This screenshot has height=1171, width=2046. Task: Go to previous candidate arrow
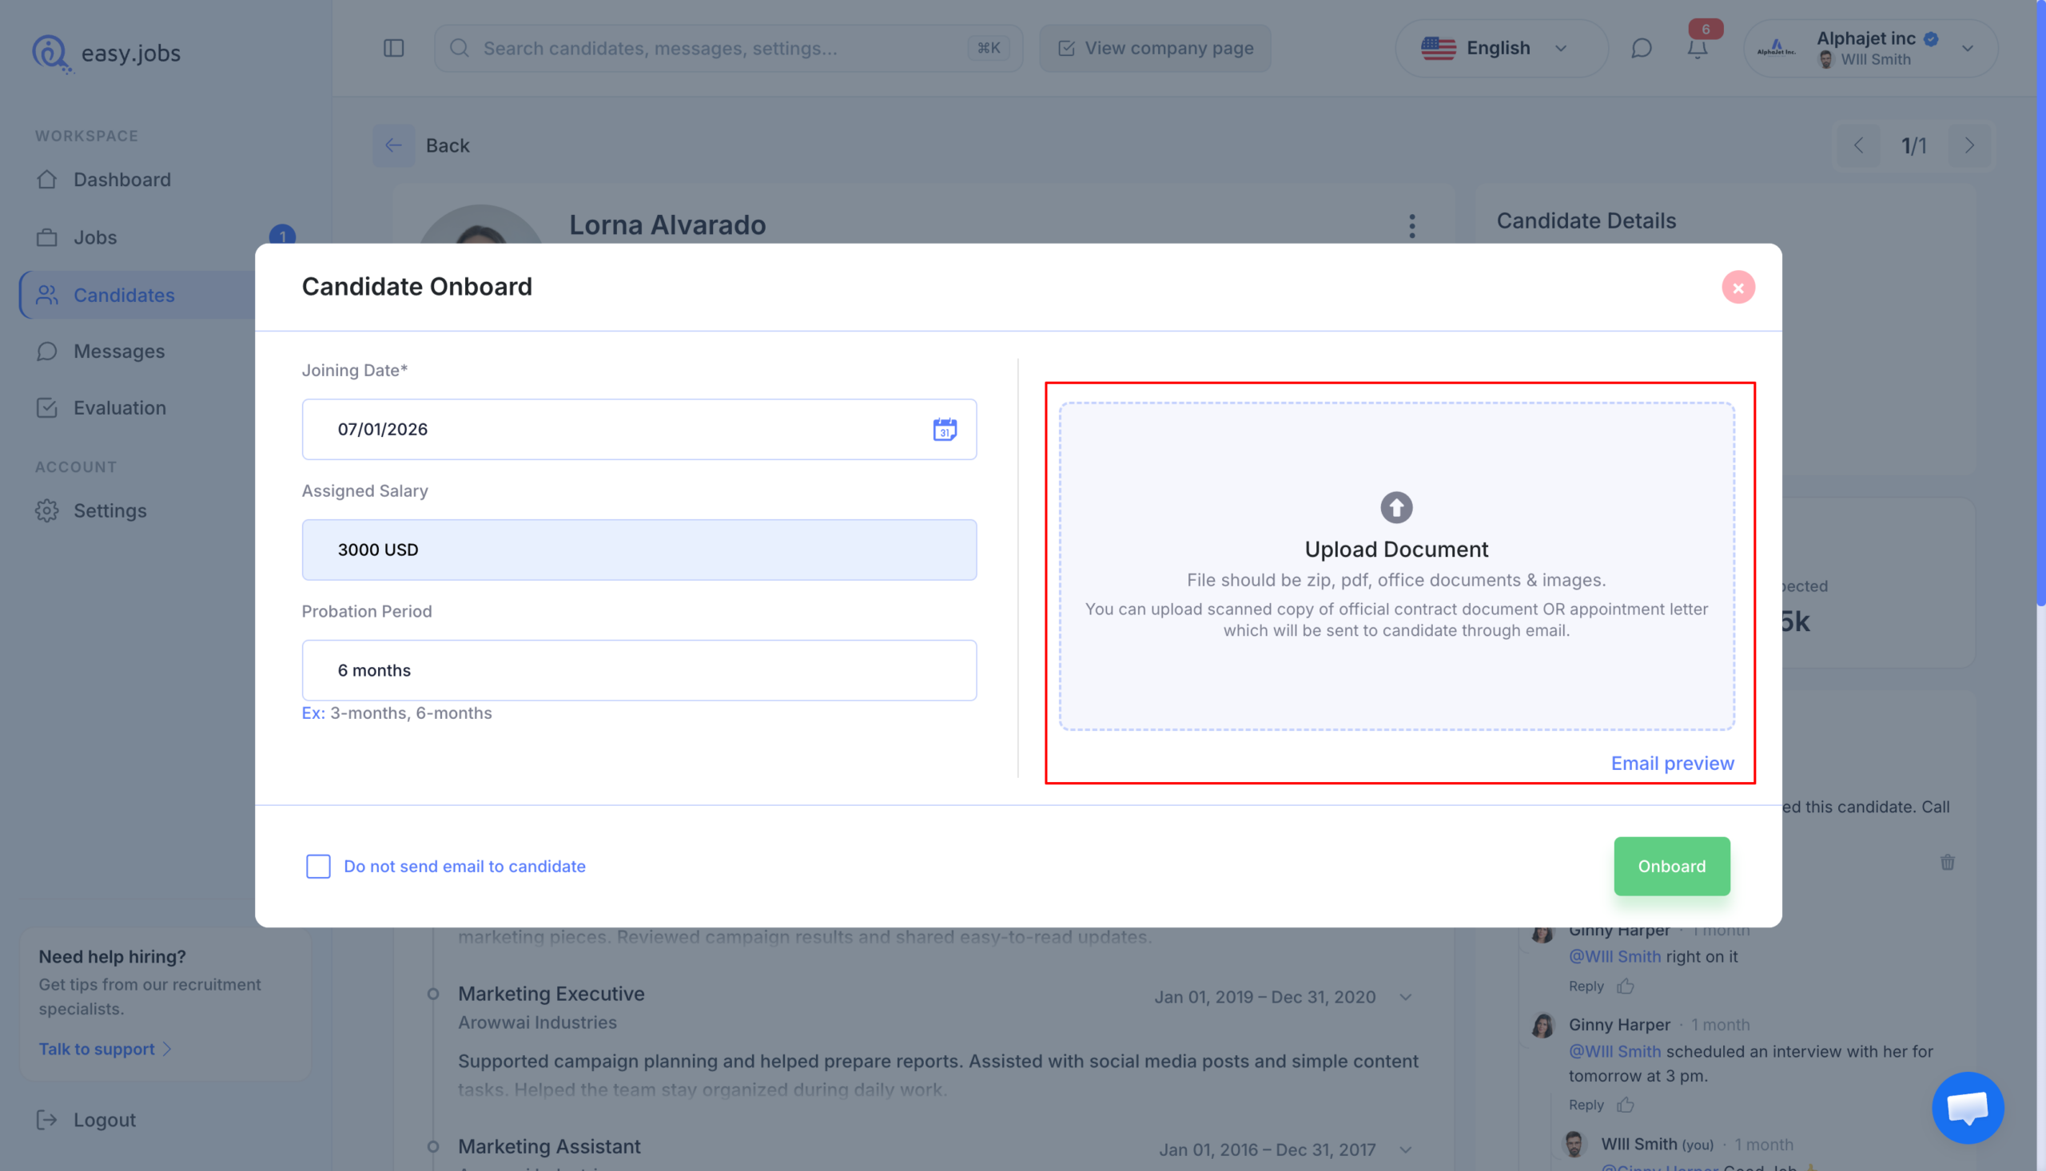click(x=1857, y=145)
